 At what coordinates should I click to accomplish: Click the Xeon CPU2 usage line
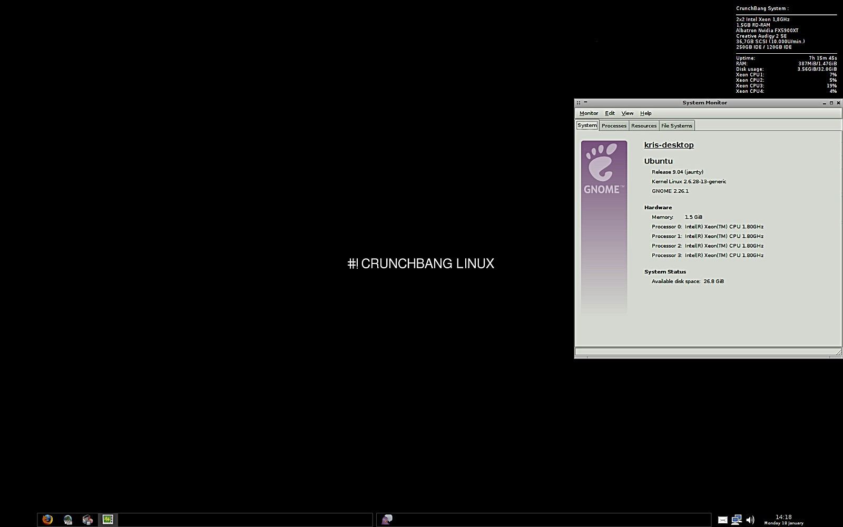[786, 80]
